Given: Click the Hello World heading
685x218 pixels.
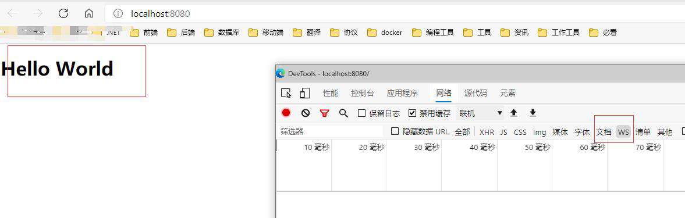Looking at the screenshot, I should (57, 69).
